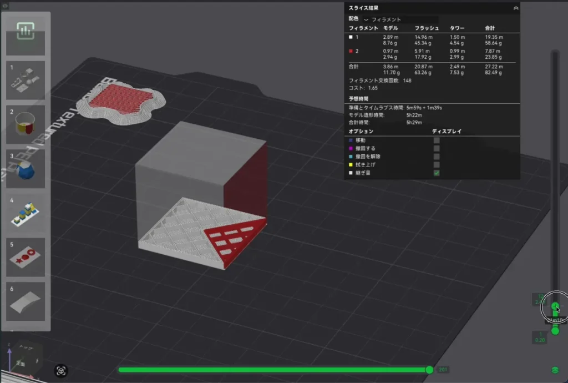Screen dimensions: 568x383
Task: Click the 201 move count label
Action: 443,370
